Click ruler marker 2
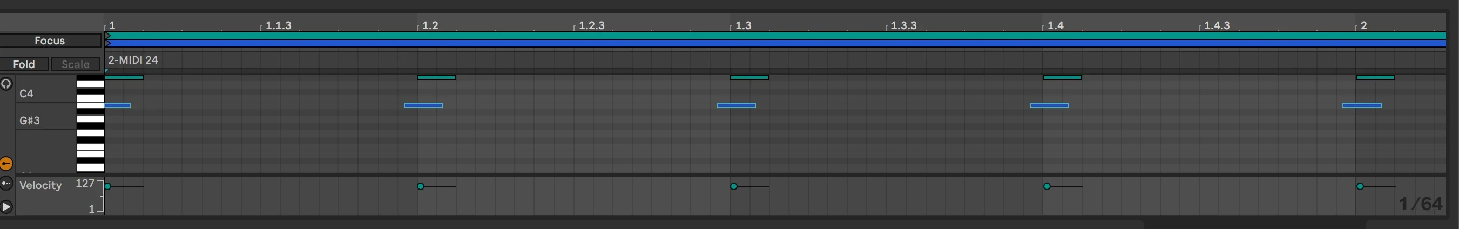The width and height of the screenshot is (1459, 229). (1364, 25)
